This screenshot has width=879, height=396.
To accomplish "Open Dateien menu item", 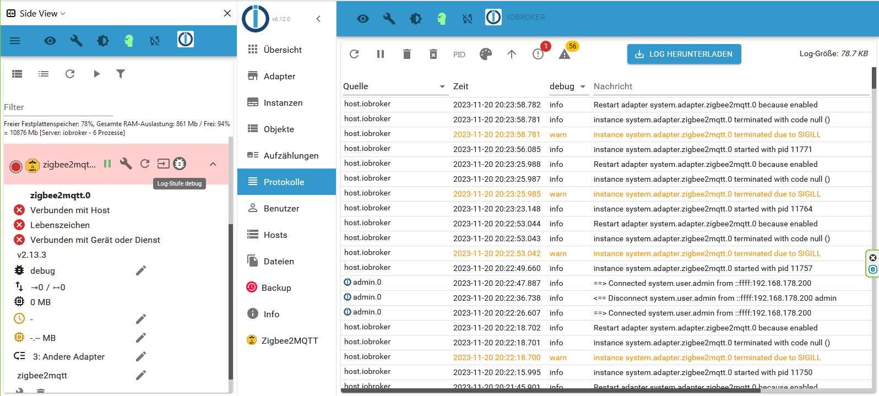I will tap(286, 261).
